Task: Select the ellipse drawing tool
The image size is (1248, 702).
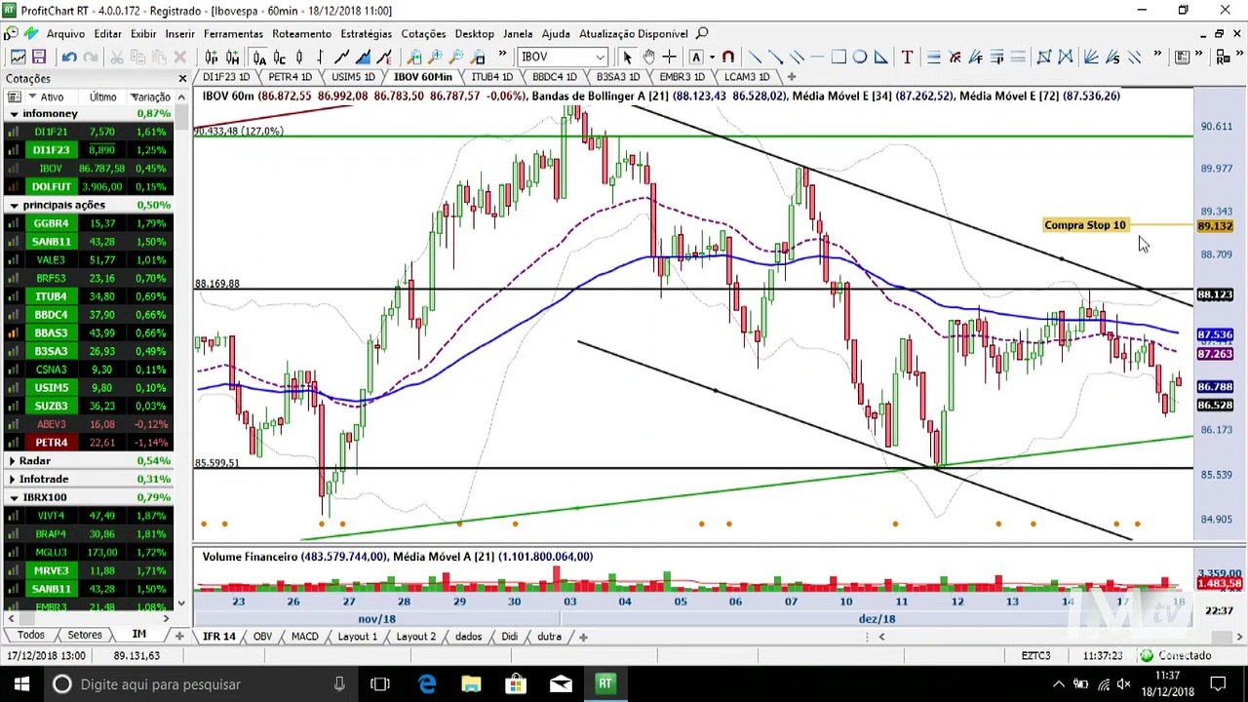Action: tap(860, 57)
